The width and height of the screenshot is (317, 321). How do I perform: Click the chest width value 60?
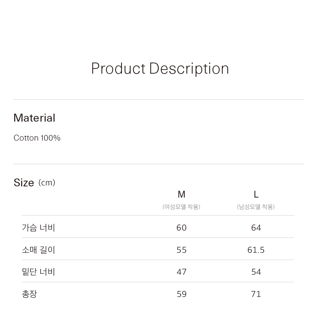click(x=181, y=228)
